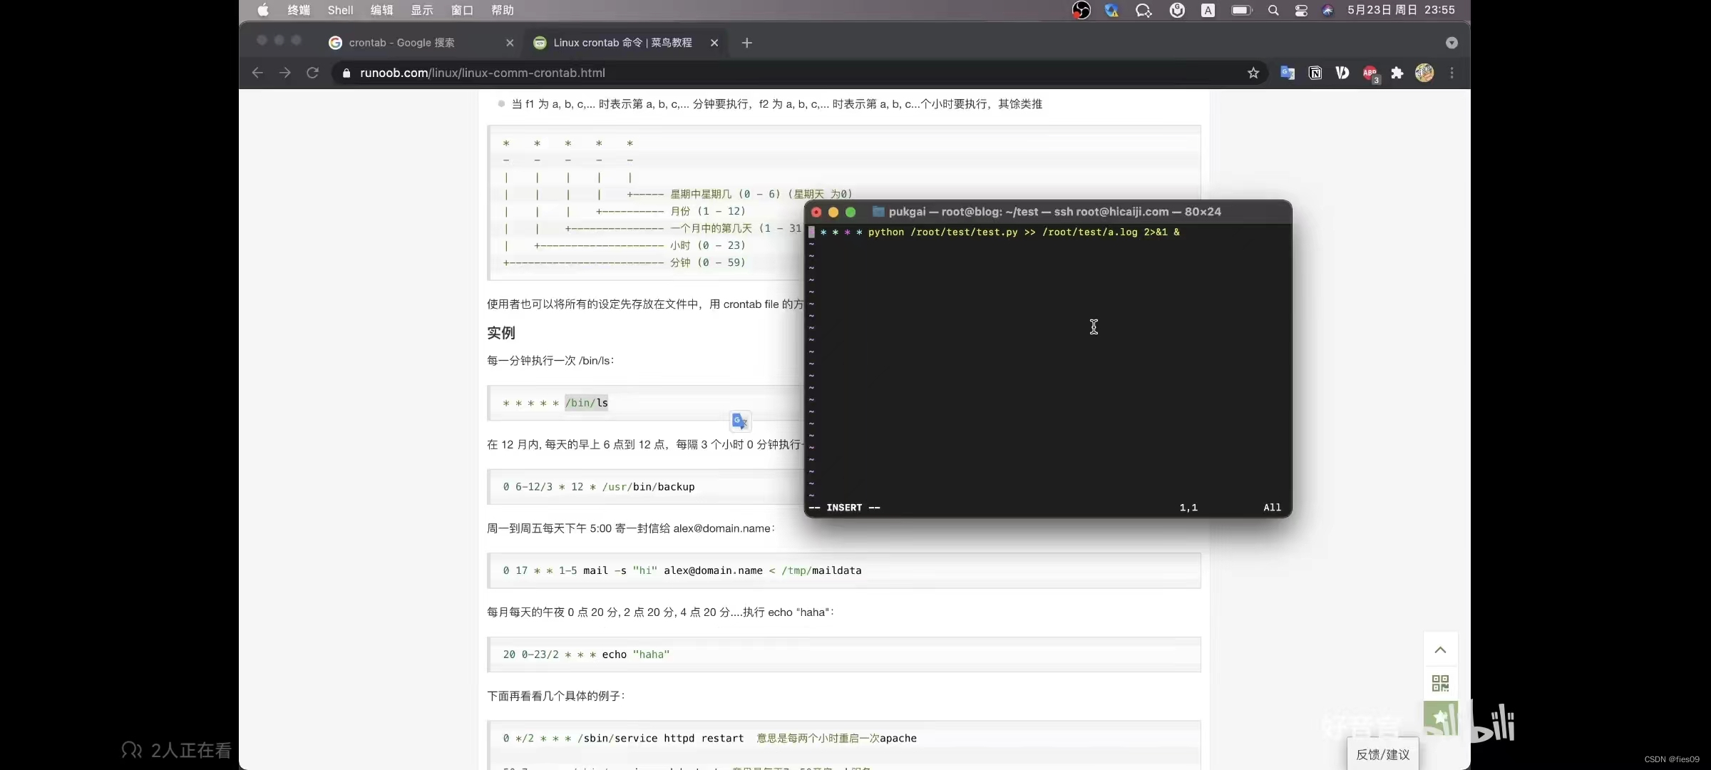1711x770 pixels.
Task: Click the Google Translate extension icon
Action: coord(1288,73)
